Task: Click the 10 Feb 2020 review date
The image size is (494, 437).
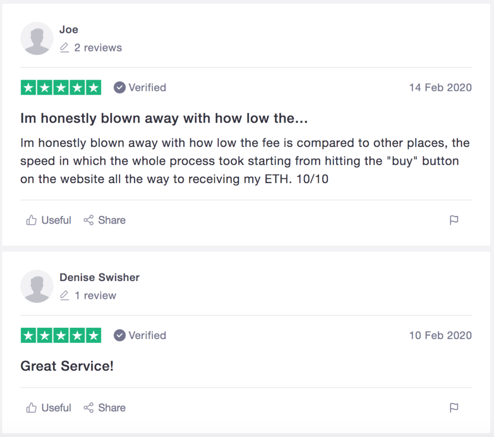Action: [440, 336]
